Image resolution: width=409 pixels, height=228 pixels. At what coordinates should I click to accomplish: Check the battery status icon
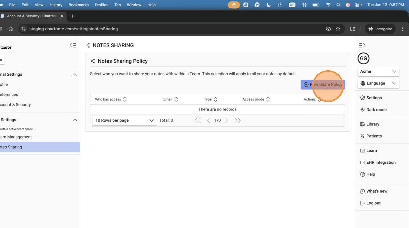tap(316, 5)
